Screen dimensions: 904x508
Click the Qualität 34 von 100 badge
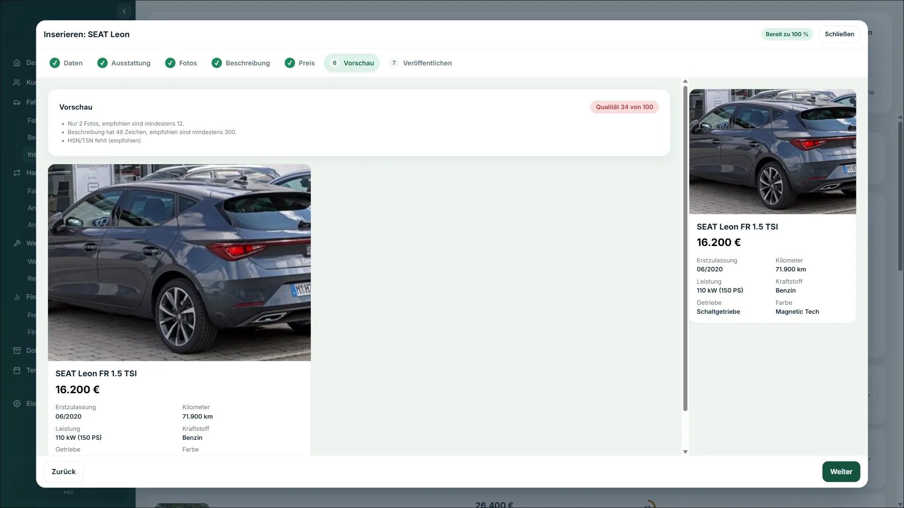point(624,107)
